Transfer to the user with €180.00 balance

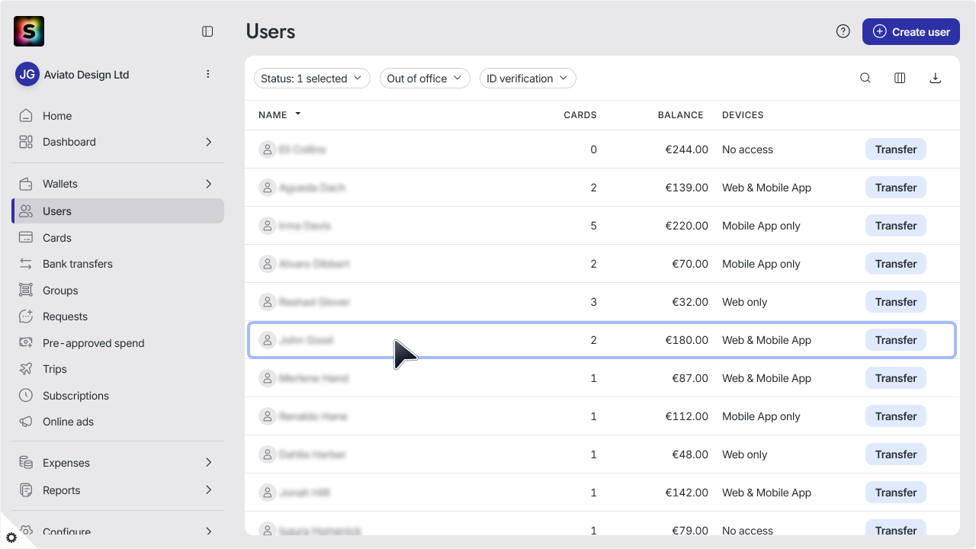point(895,340)
